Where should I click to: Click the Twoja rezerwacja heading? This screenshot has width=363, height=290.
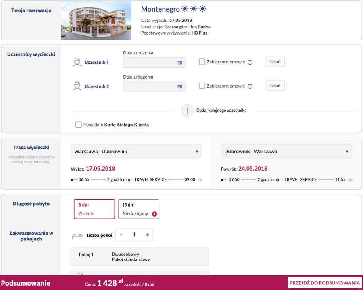(31, 10)
